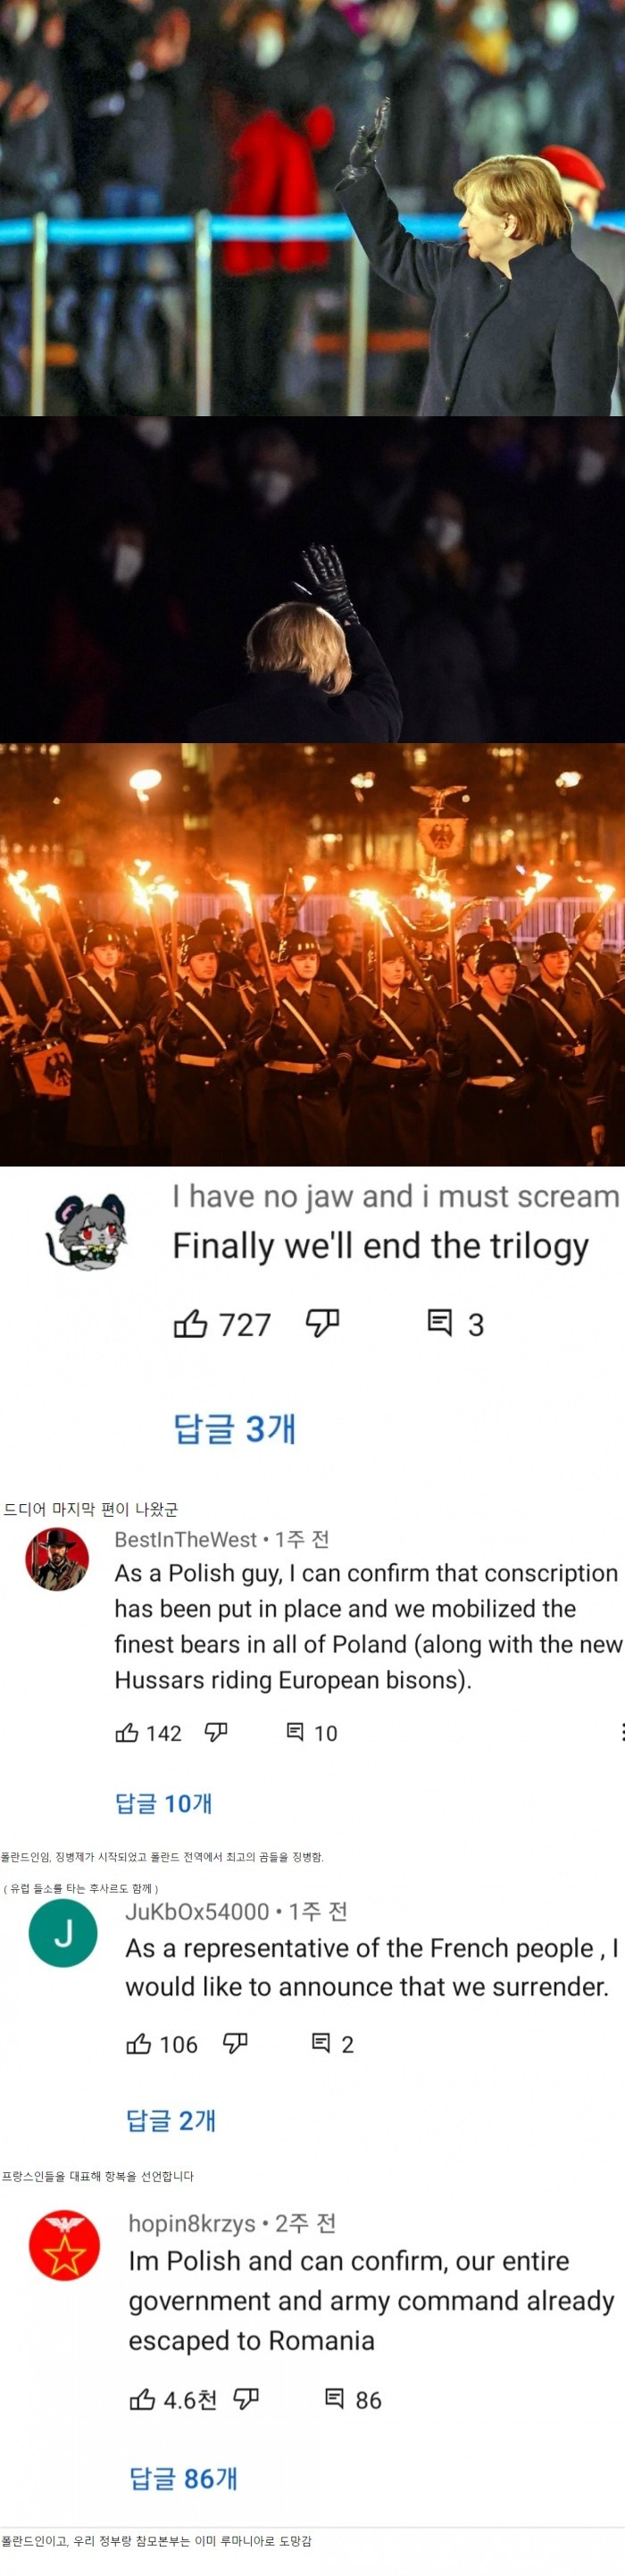The width and height of the screenshot is (625, 2576).
Task: Dislike JuKbOx54000's comment
Action: (x=235, y=2044)
